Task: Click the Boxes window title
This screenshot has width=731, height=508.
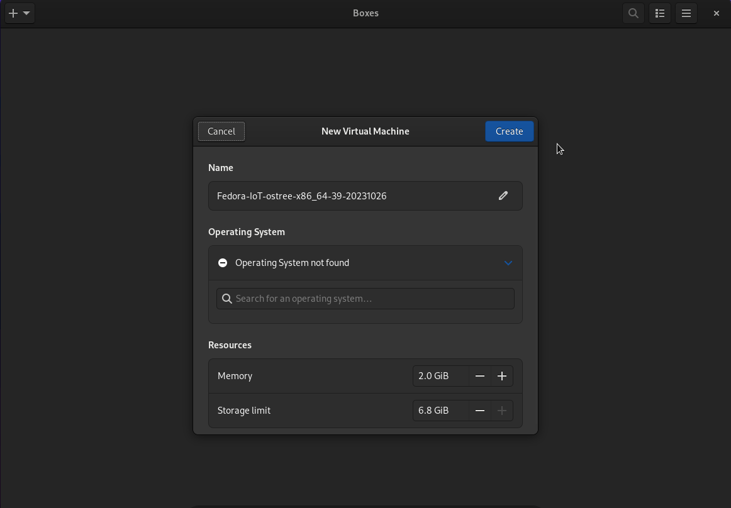Action: click(x=365, y=13)
